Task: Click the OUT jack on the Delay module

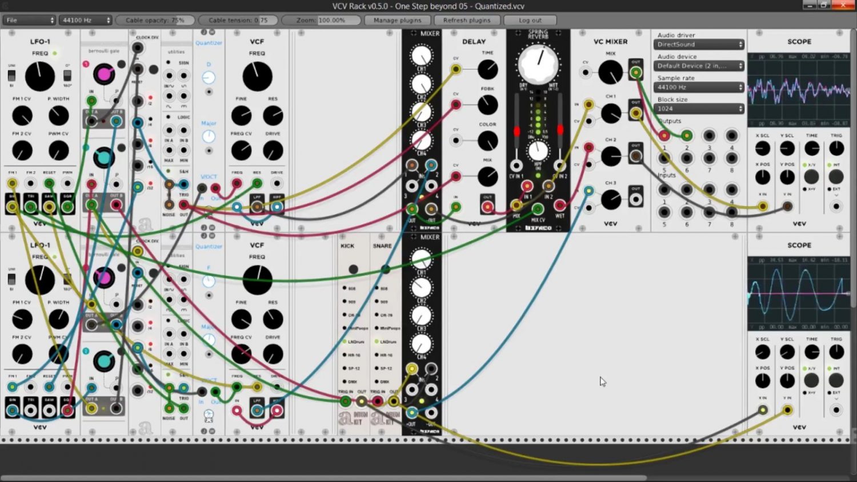Action: (487, 207)
